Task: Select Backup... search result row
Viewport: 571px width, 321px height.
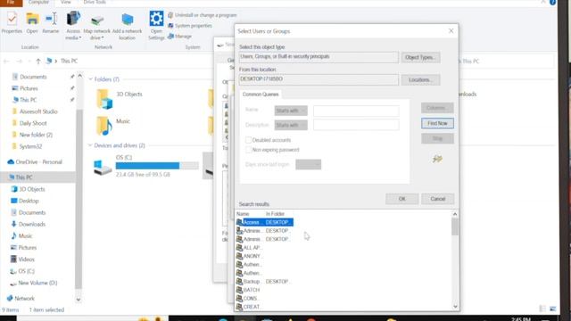Action: pyautogui.click(x=264, y=282)
